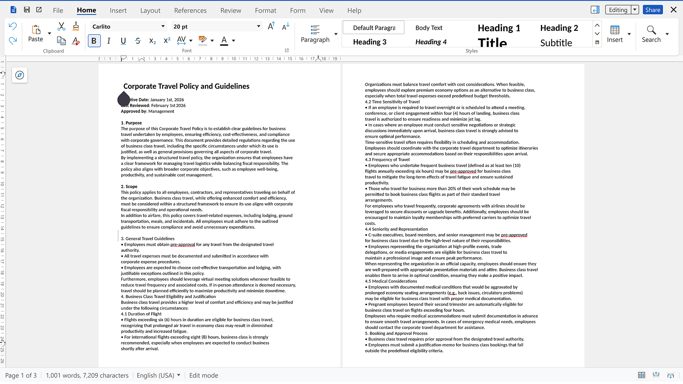Image resolution: width=683 pixels, height=384 pixels.
Task: Click the Decrease font size icon
Action: point(286,26)
